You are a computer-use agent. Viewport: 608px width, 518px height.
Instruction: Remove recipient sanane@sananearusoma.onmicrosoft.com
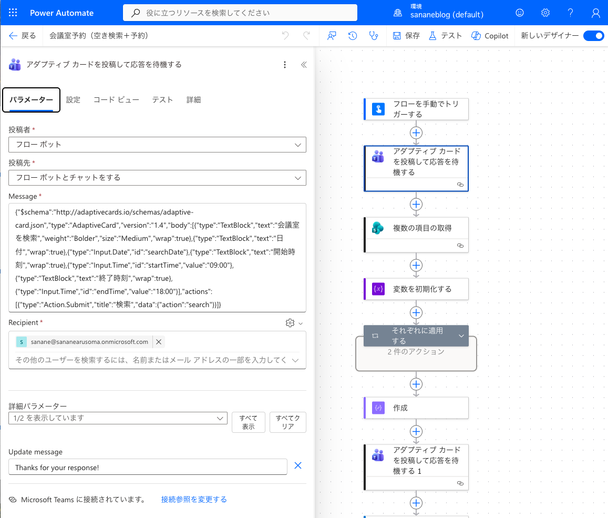(159, 342)
